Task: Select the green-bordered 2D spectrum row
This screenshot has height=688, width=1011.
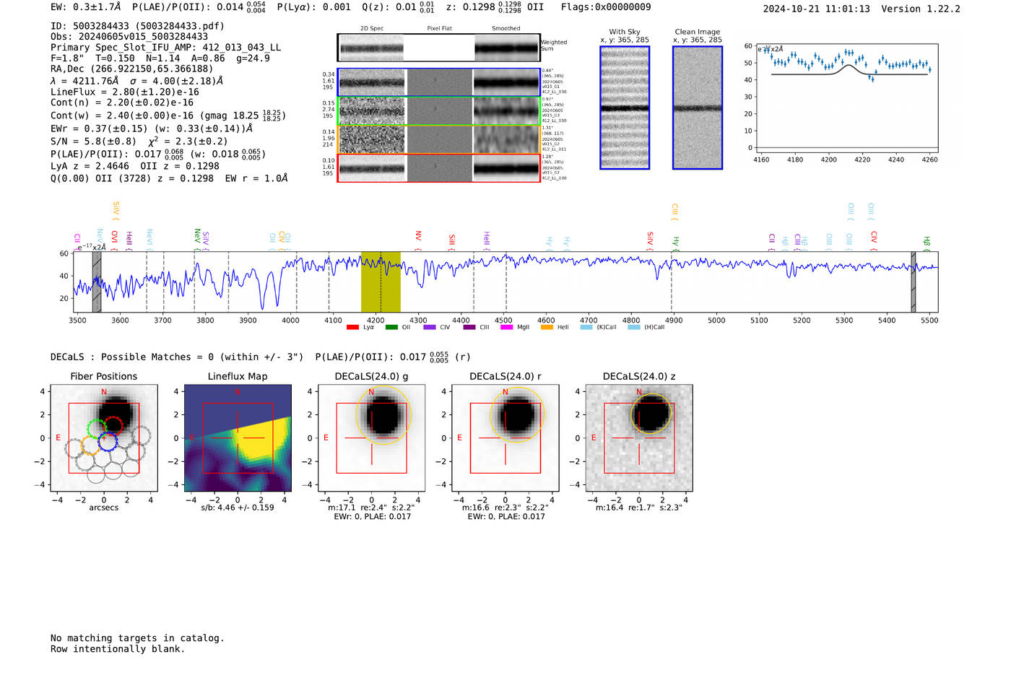Action: coord(438,111)
